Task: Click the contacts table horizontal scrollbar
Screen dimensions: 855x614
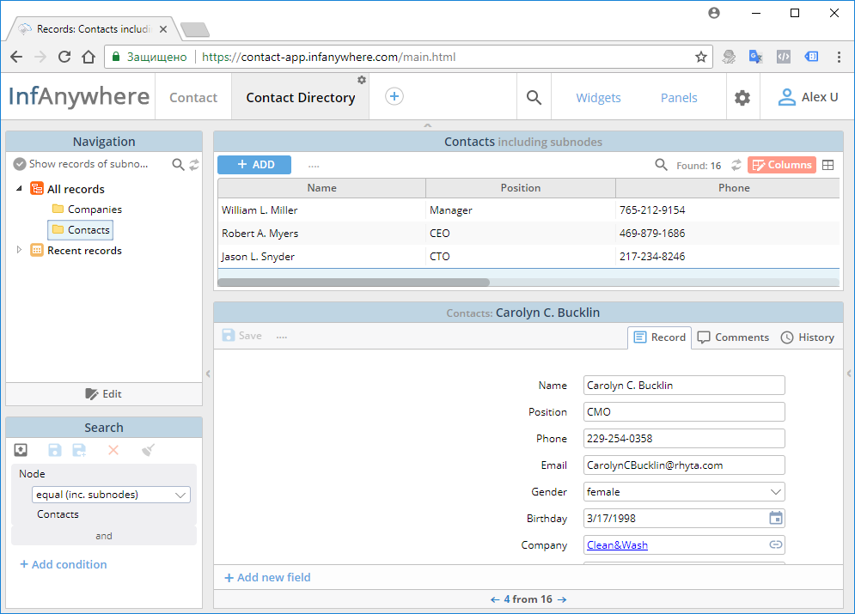Action: tap(353, 283)
